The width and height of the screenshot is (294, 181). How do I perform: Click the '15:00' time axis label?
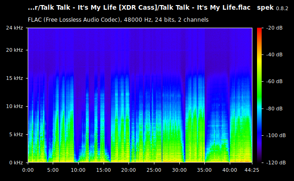[x=103, y=170]
